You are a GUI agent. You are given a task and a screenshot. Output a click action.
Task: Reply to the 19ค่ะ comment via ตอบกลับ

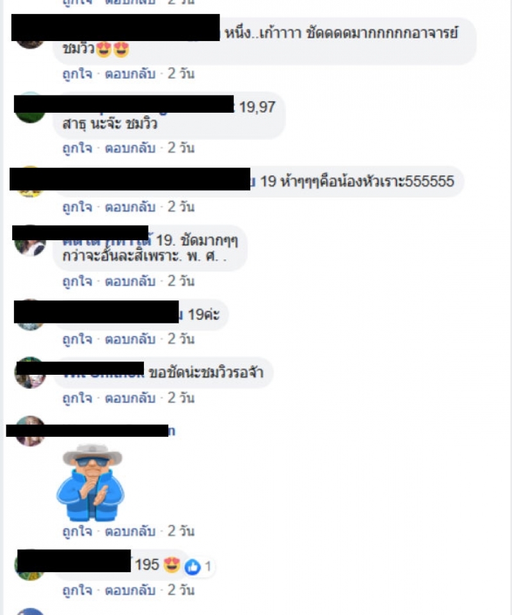130,339
